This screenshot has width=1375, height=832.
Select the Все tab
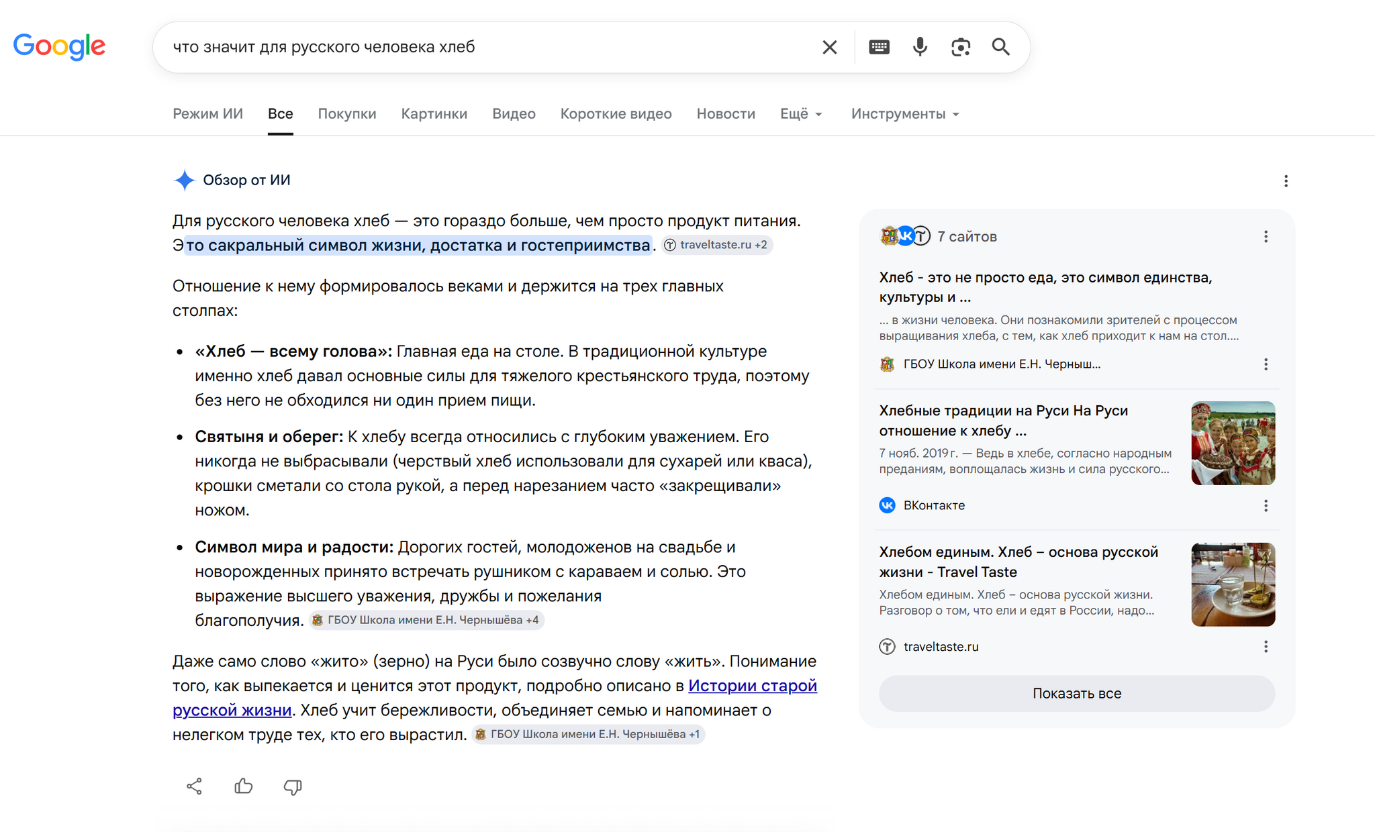(280, 113)
